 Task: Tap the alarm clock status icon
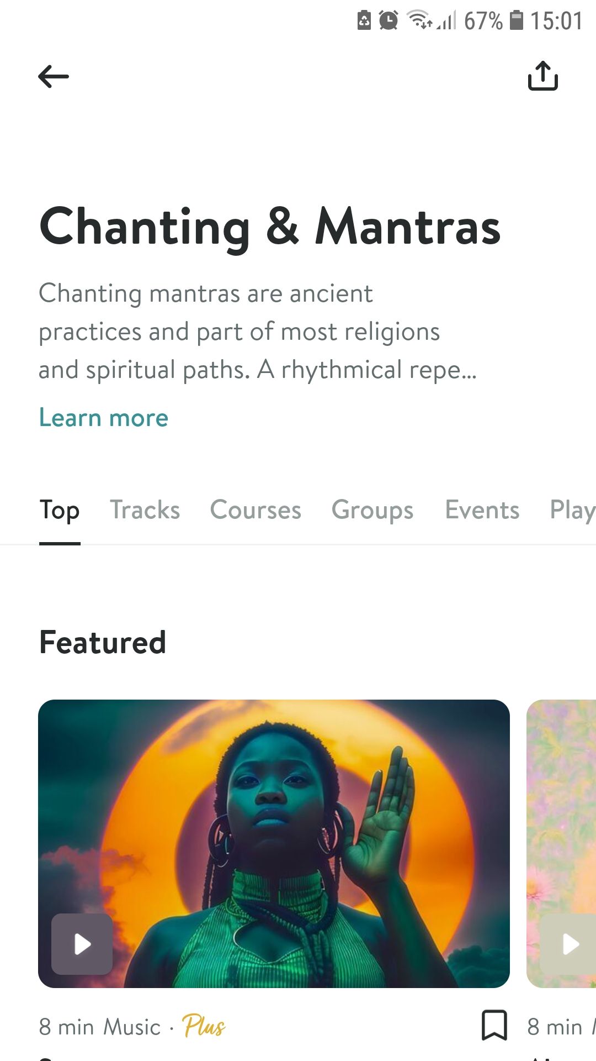[389, 21]
